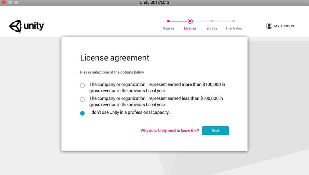Click the Next button
The width and height of the screenshot is (309, 175).
(216, 131)
